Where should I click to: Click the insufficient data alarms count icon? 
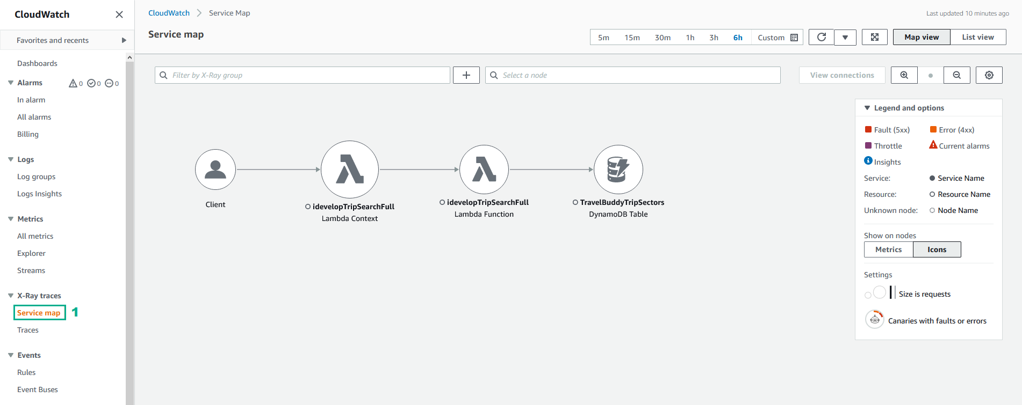109,83
